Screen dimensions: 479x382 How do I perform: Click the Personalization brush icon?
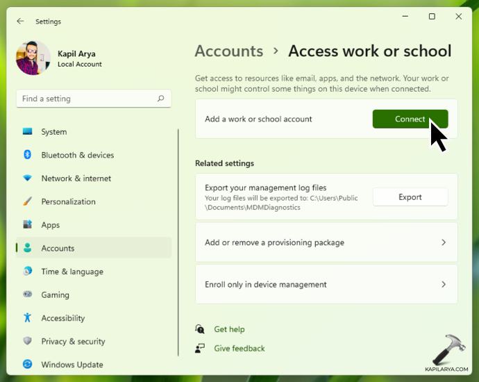28,201
